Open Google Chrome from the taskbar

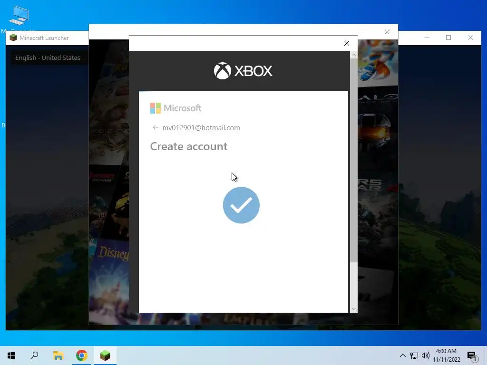[x=82, y=355]
